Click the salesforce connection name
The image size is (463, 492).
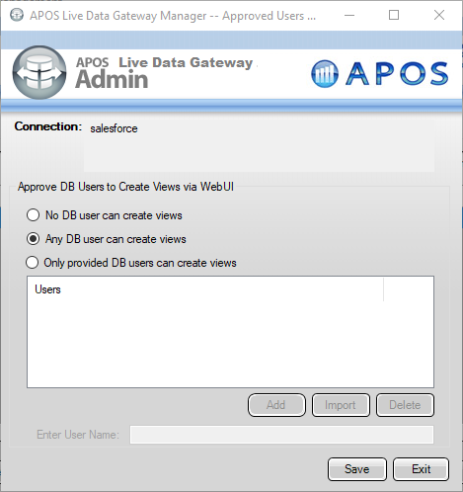pos(114,128)
